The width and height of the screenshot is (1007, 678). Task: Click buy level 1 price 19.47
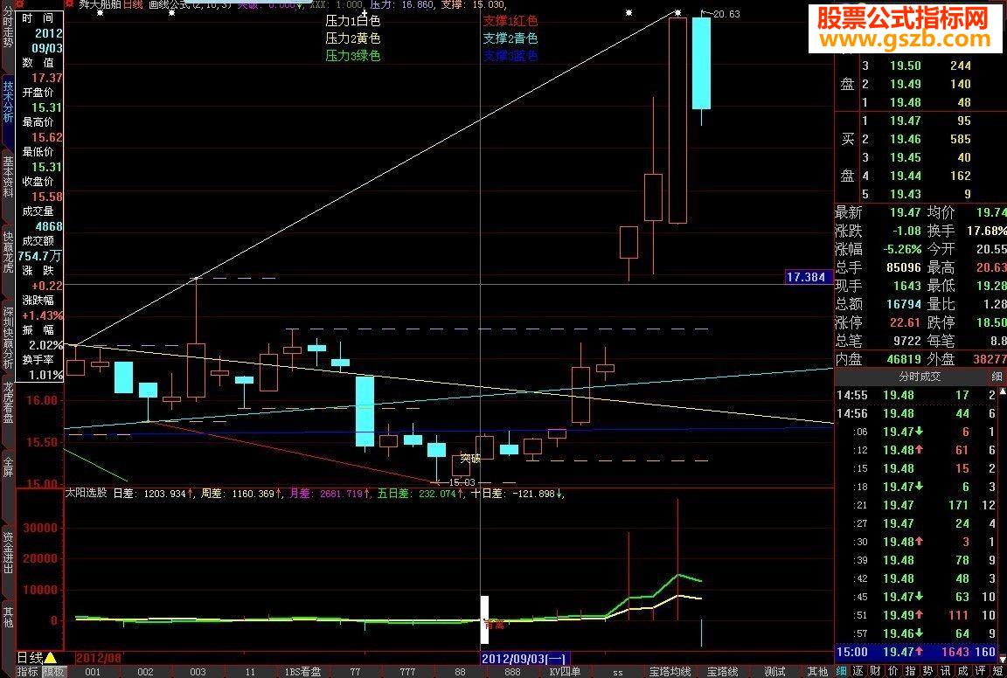pyautogui.click(x=906, y=121)
